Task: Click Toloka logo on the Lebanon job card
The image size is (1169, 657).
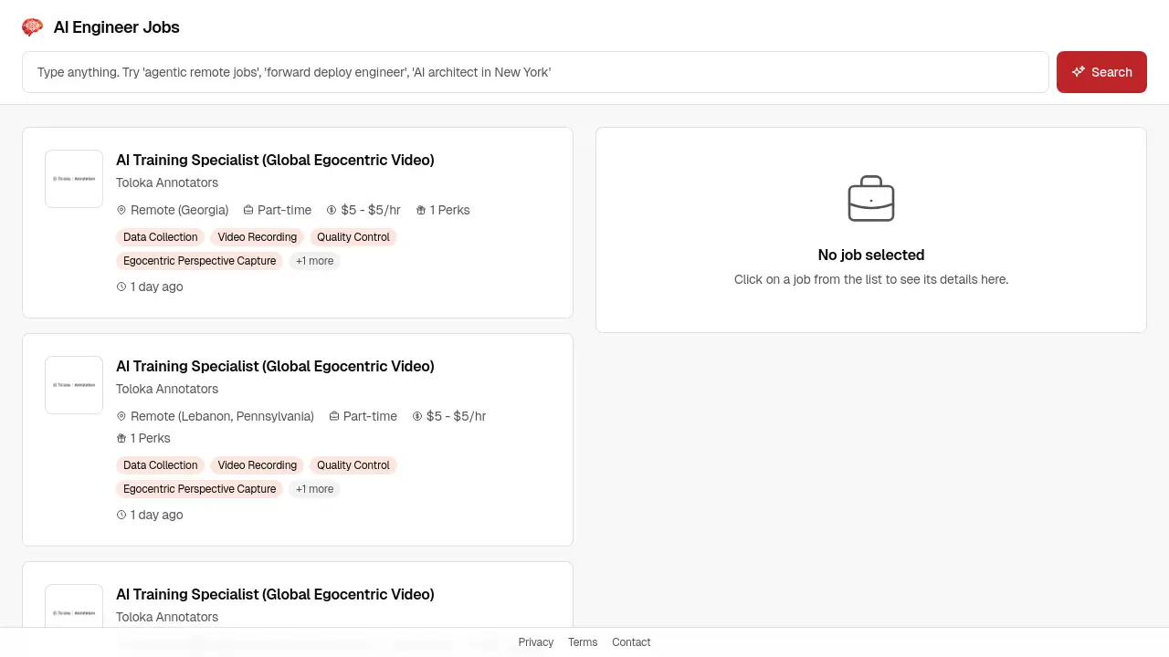Action: tap(74, 385)
